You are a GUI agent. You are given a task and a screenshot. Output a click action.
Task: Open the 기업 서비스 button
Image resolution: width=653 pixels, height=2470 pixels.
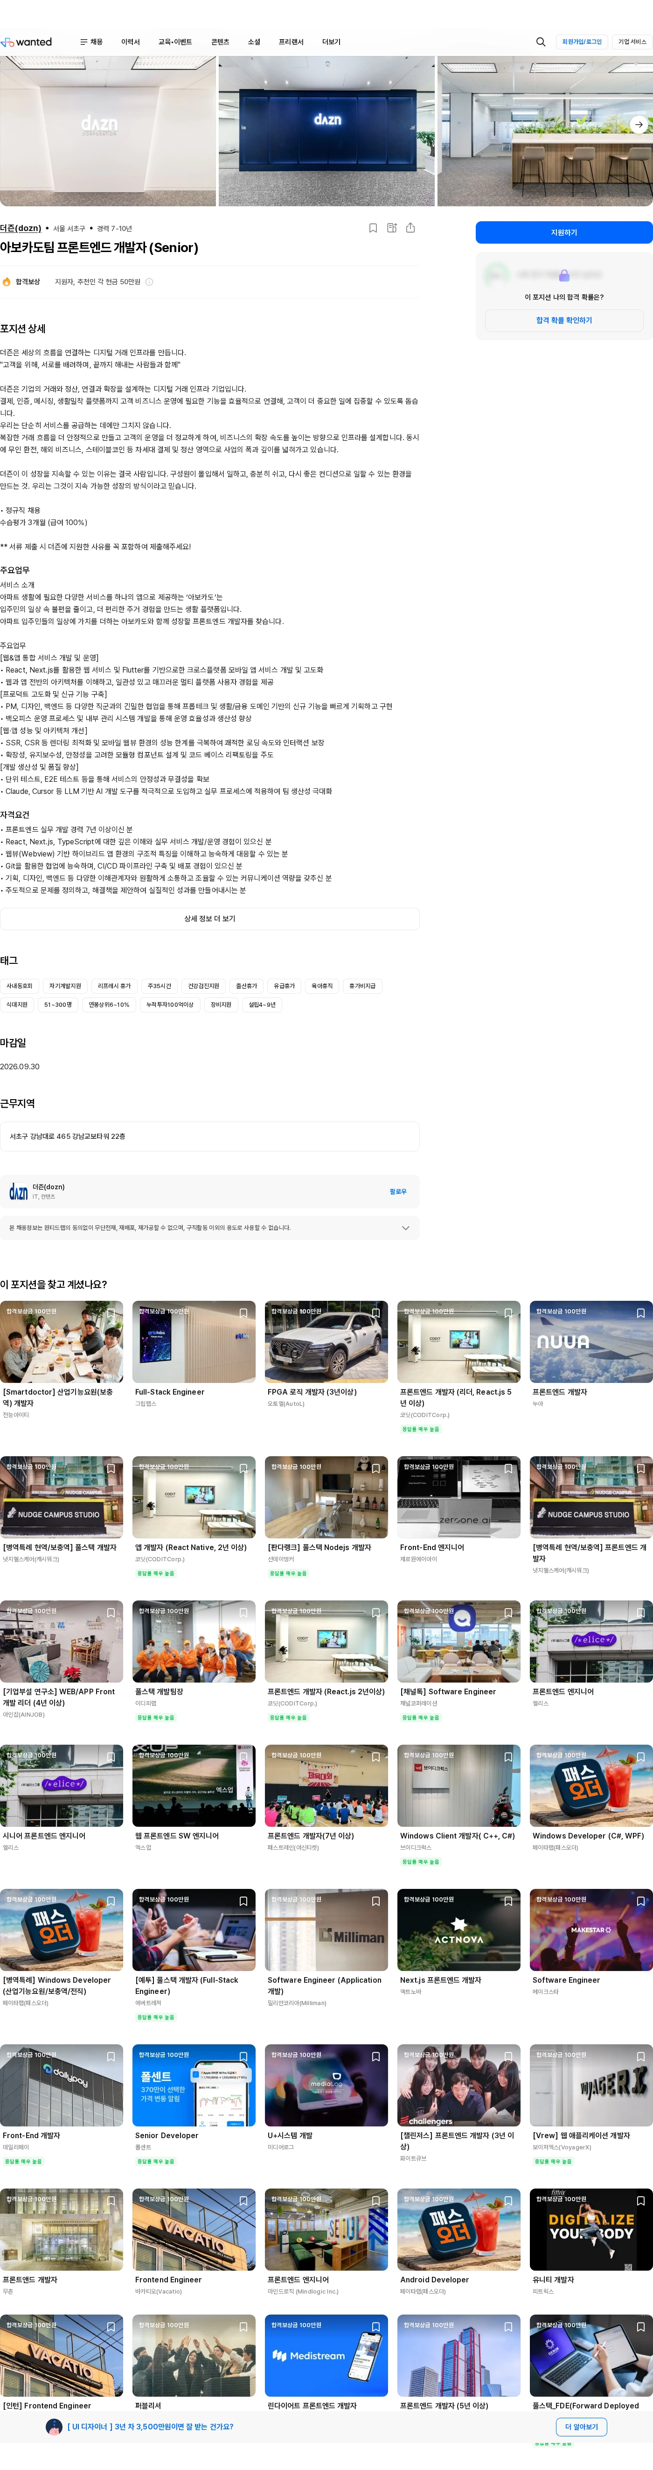632,42
